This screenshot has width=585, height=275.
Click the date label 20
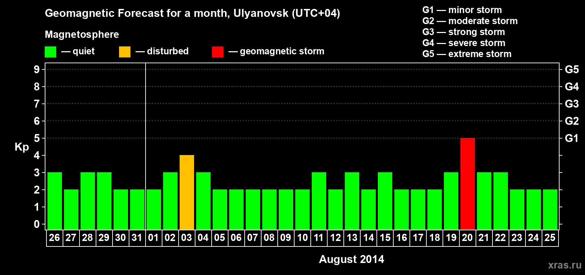coord(467,238)
